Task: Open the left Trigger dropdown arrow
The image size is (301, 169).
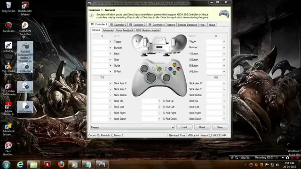Action: coord(110,42)
